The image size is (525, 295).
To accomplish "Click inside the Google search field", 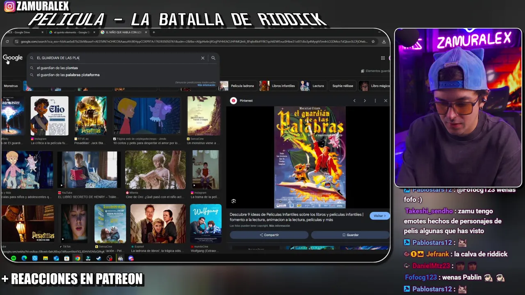I will pos(117,58).
